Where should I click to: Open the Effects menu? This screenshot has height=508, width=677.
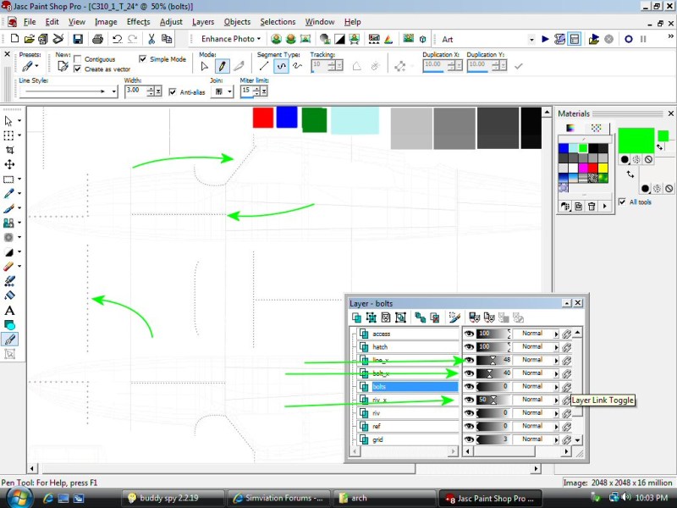(x=138, y=22)
